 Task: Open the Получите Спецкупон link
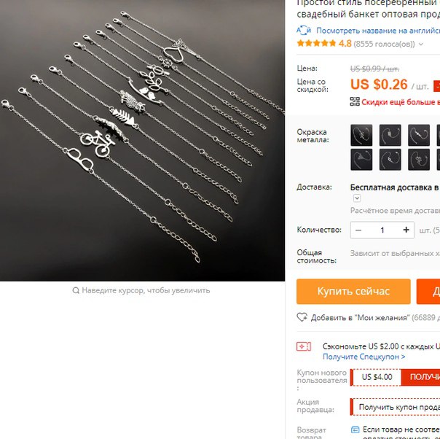(364, 357)
